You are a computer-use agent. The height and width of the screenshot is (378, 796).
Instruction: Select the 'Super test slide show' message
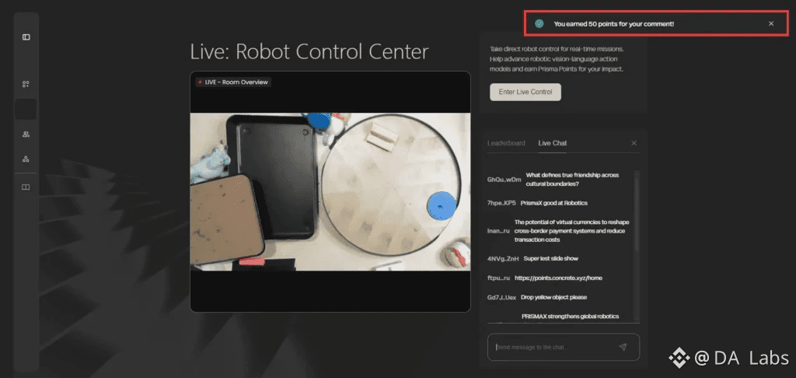coord(551,258)
